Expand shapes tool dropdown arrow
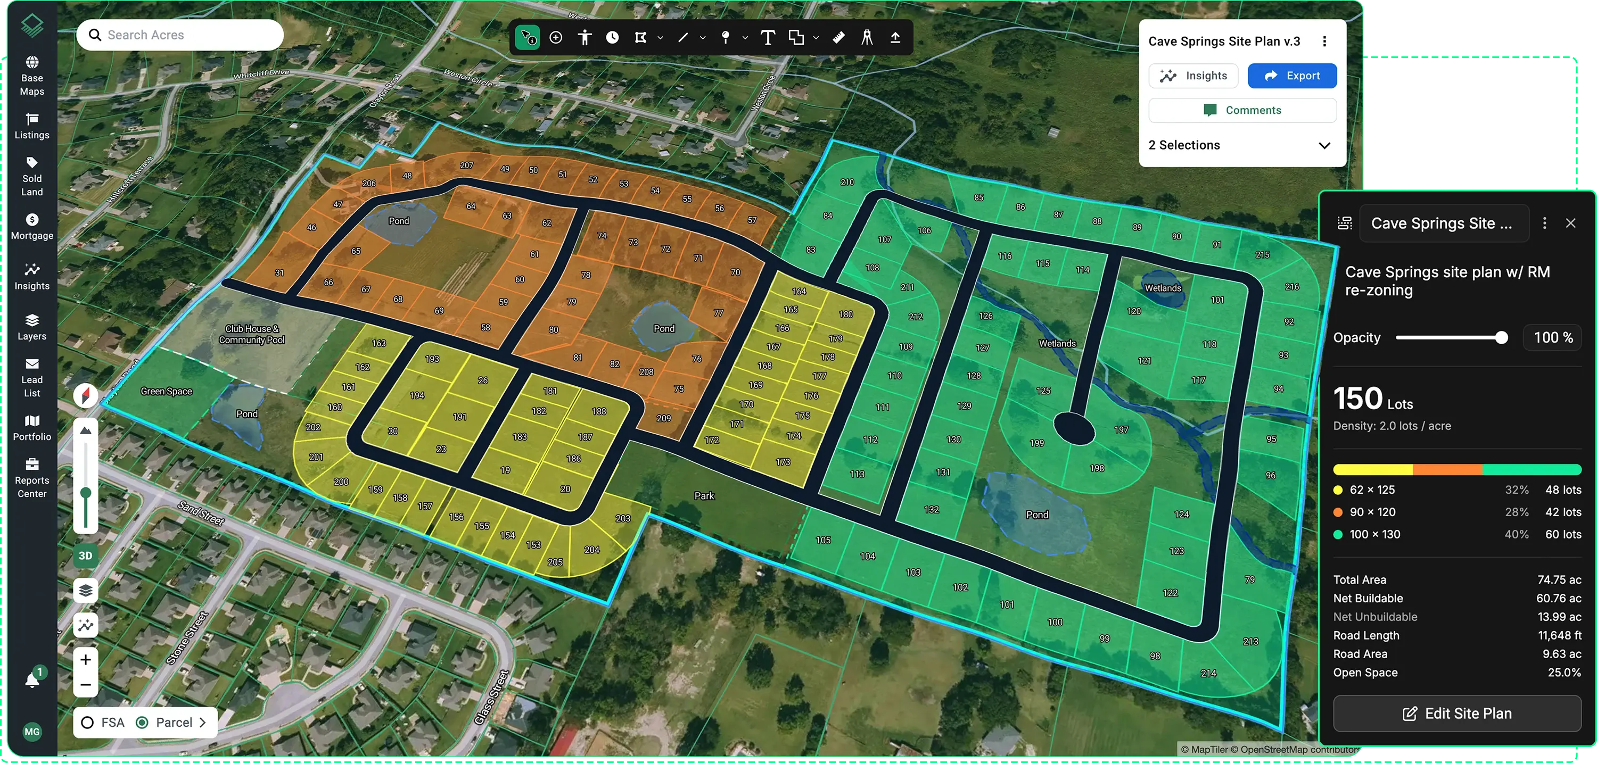 pos(816,38)
